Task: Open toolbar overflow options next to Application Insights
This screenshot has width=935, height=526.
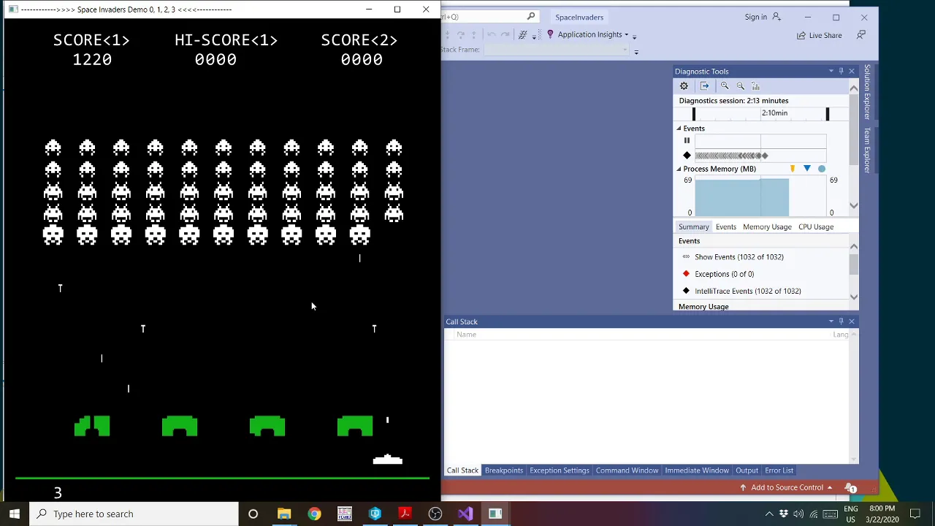Action: (x=634, y=36)
